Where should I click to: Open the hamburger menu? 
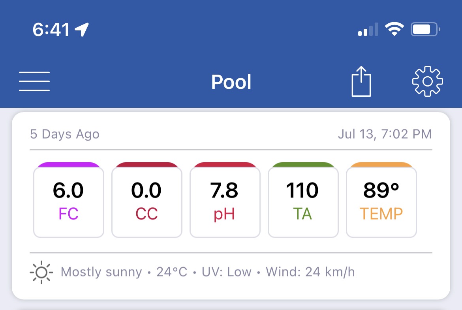[34, 81]
